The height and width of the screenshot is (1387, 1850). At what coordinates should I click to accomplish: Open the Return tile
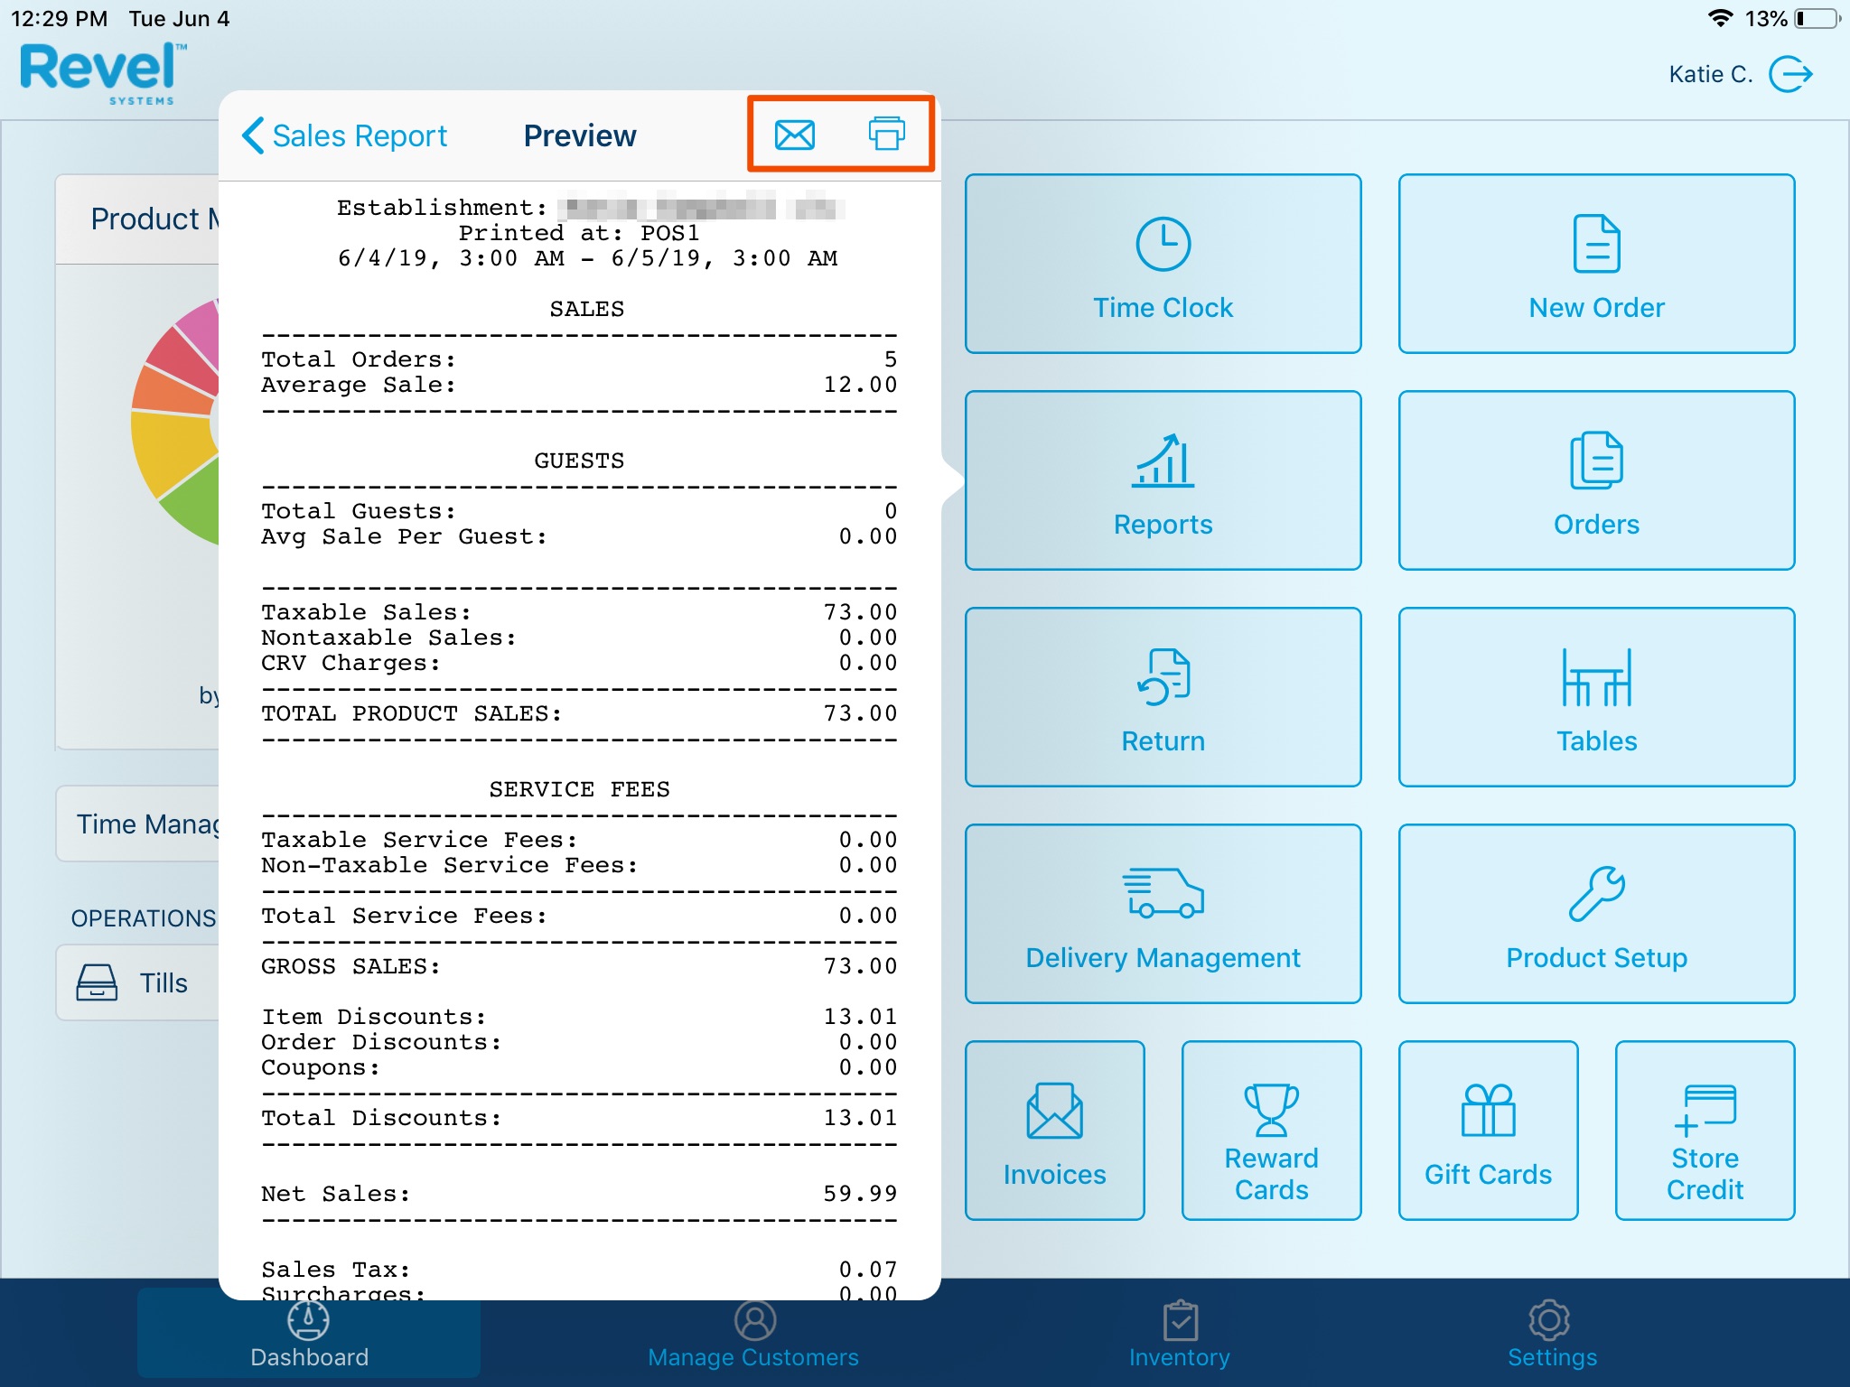point(1163,697)
